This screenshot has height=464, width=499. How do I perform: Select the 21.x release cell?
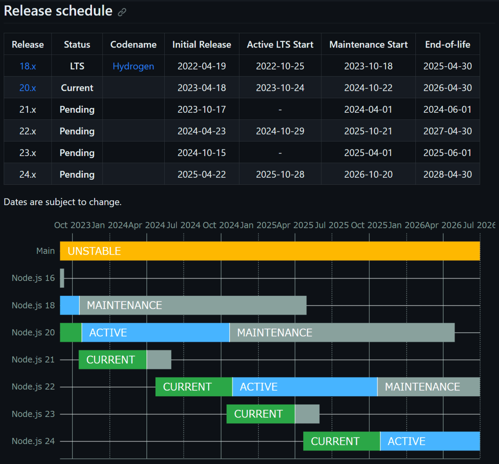point(28,109)
